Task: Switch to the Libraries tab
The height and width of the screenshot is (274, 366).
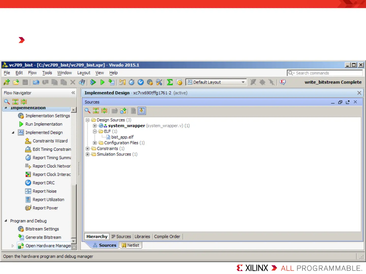Action: tap(142, 236)
